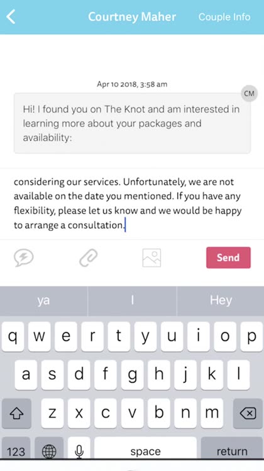264x471 pixels.
Task: Tap the microphone dictation key
Action: (x=79, y=450)
